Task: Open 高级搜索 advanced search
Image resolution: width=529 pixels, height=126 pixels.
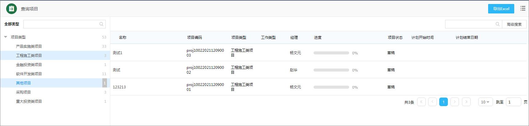Action: (514, 24)
